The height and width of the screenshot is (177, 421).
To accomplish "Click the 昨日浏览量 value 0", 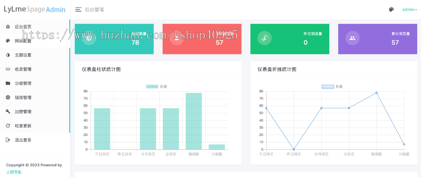I will pyautogui.click(x=305, y=42).
